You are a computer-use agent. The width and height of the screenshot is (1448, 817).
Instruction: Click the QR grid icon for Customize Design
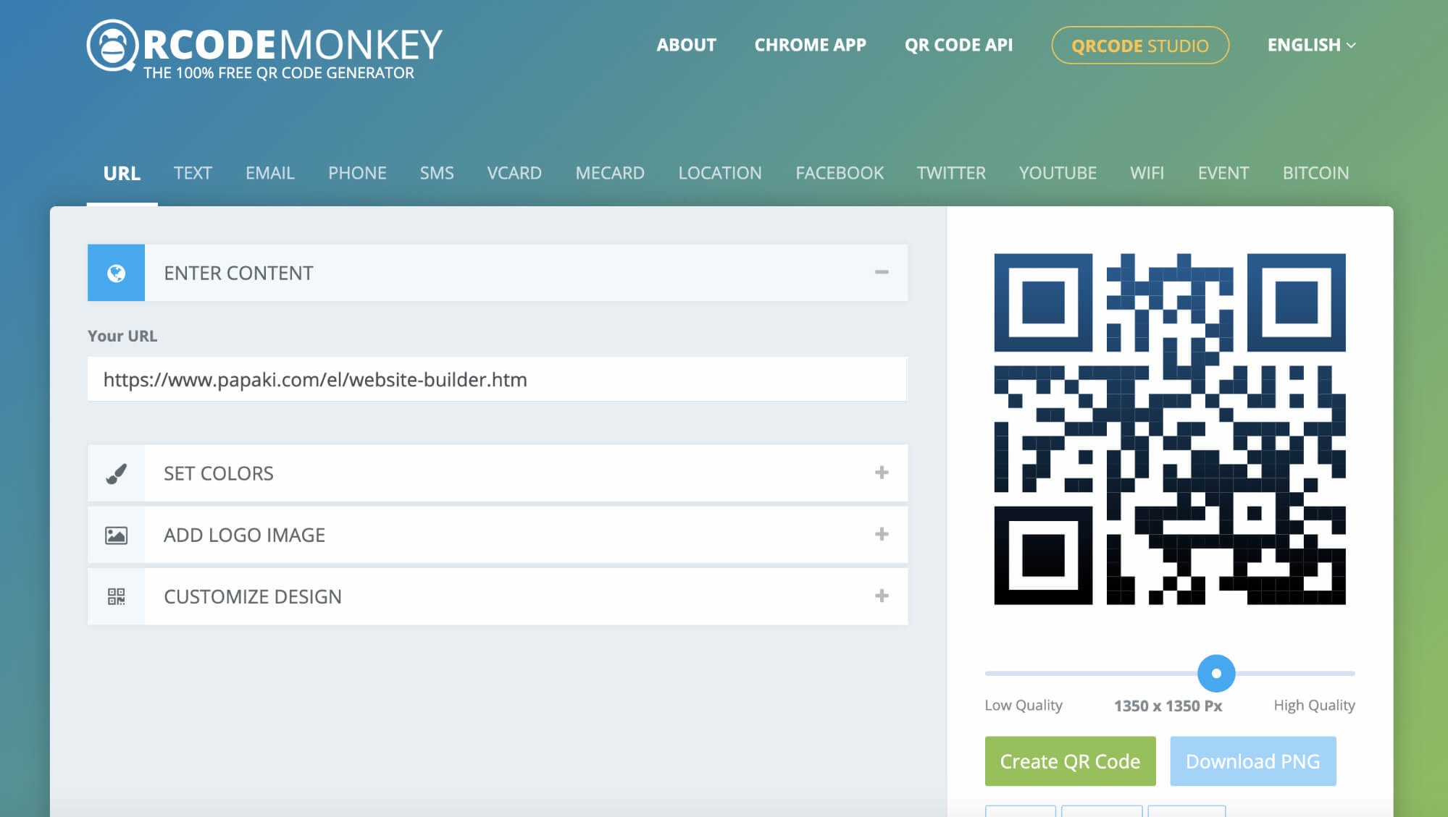[116, 596]
